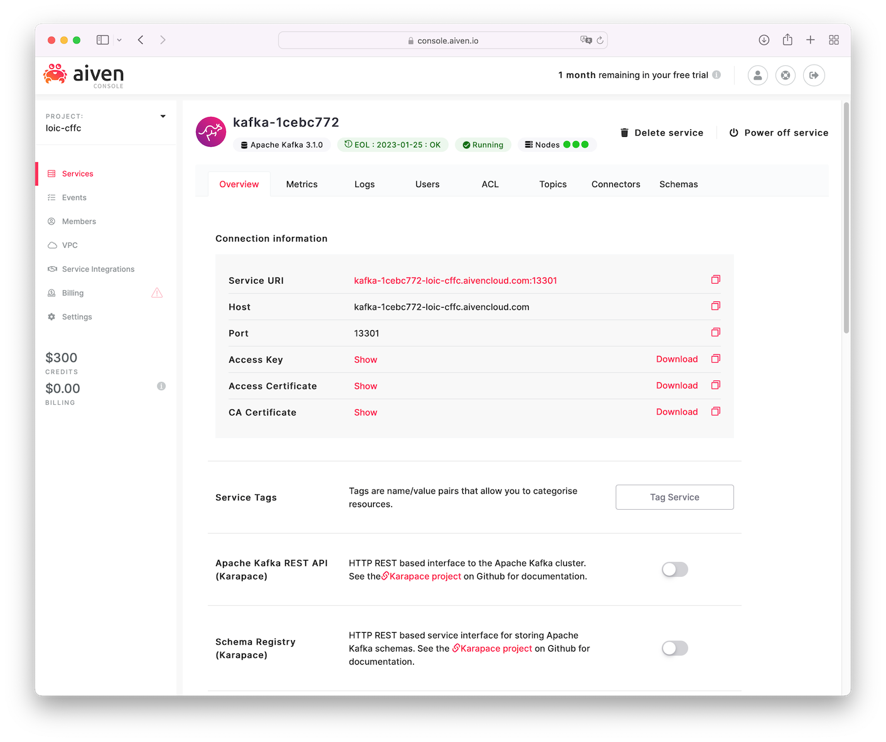
Task: Click the logout icon in header
Action: coord(814,75)
